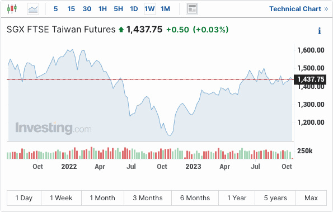Viewport: 333px width, 212px height.
Task: Click the Investing.com watermark logo
Action: tap(53, 128)
